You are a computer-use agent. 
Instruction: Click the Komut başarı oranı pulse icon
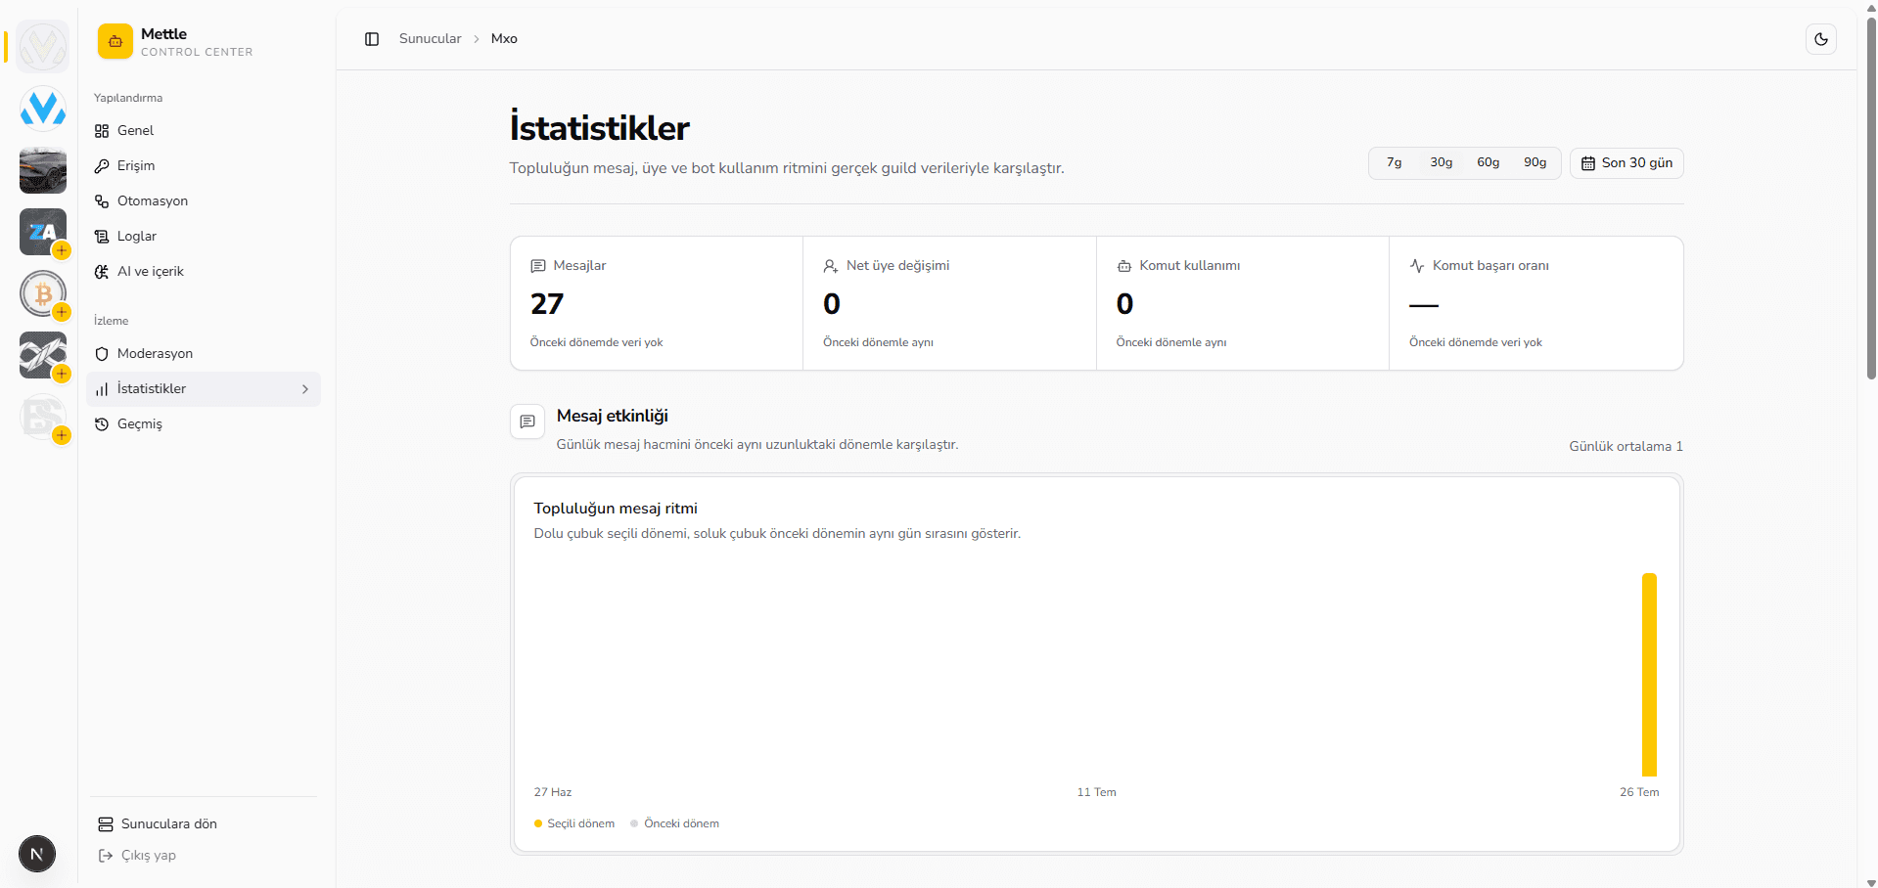tap(1417, 266)
